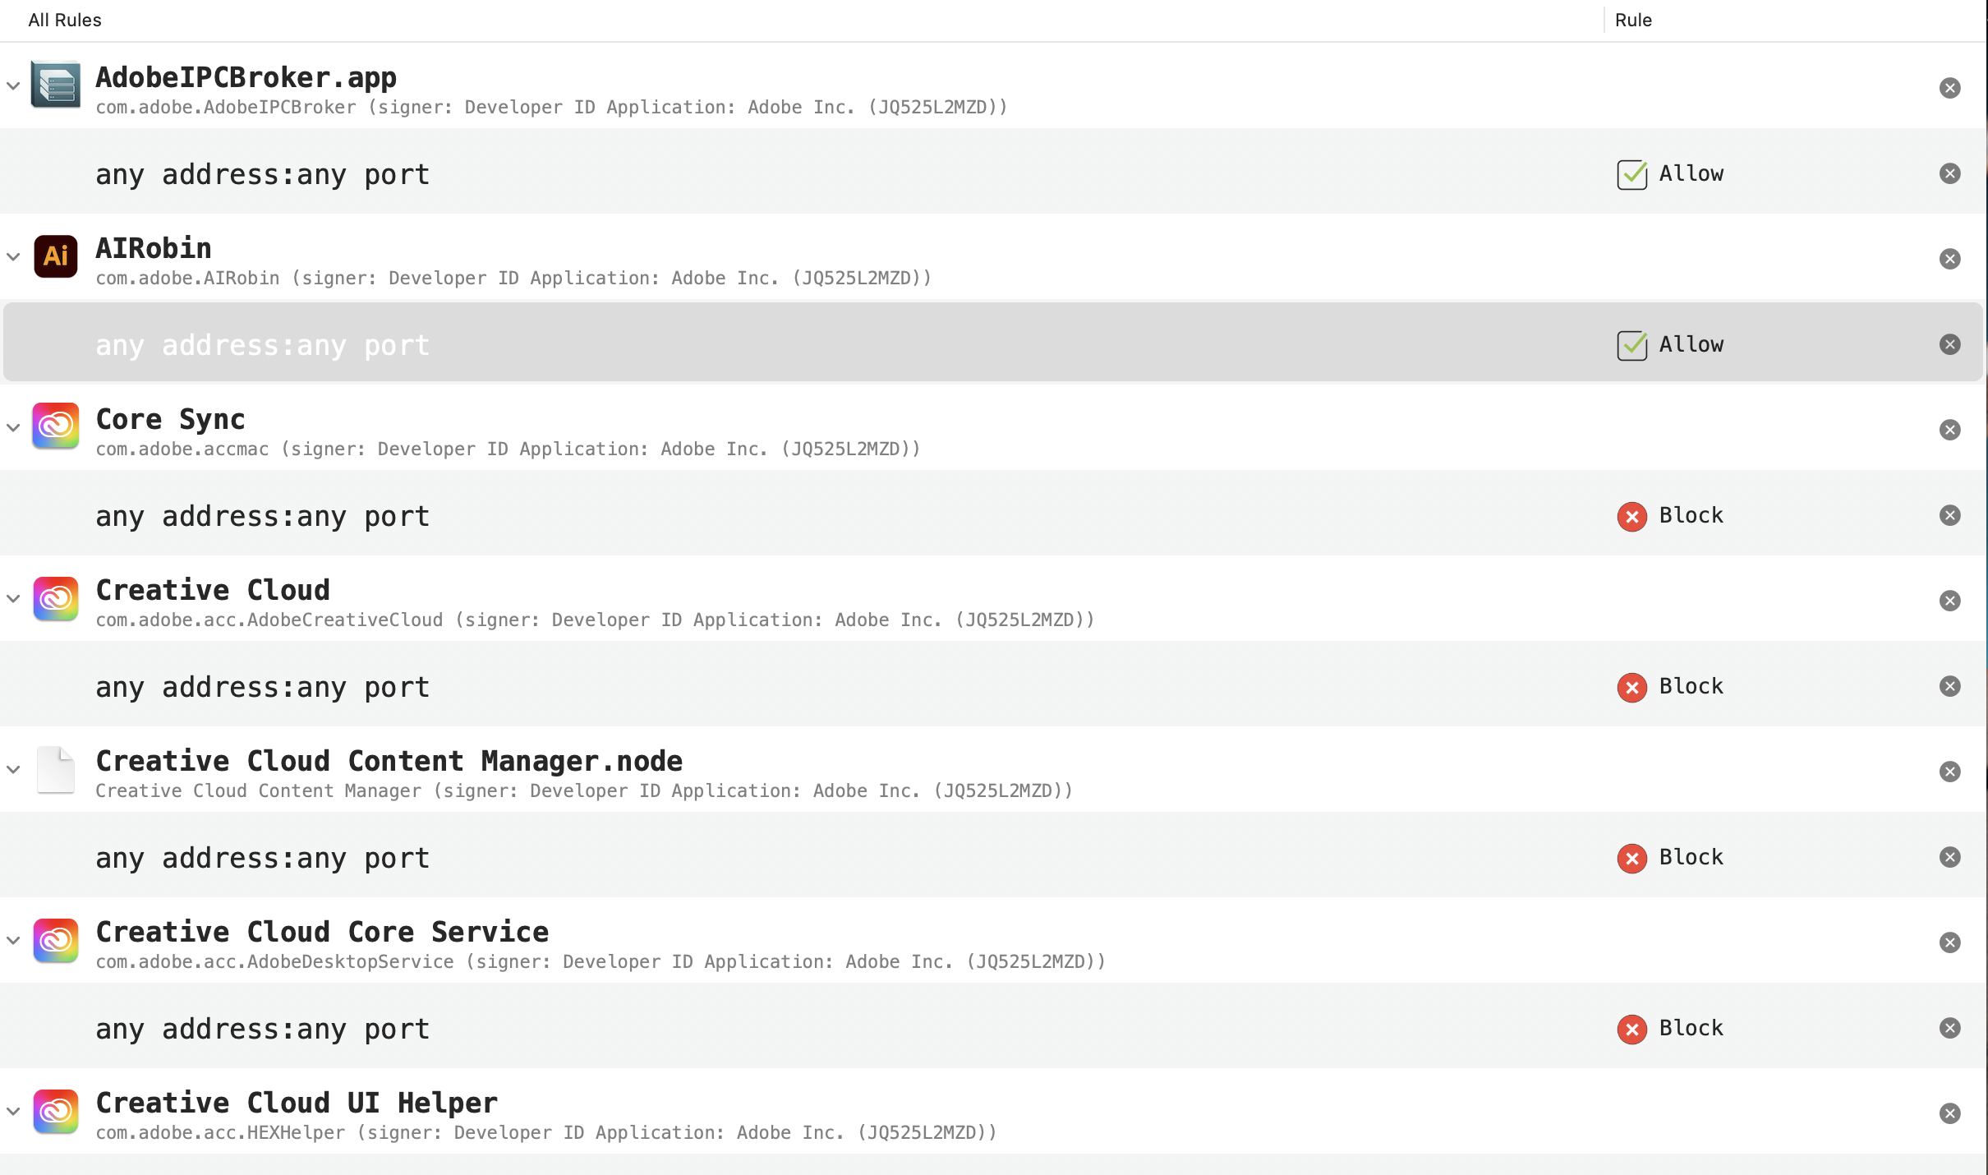Viewport: 1988px width, 1175px height.
Task: Toggle the Allow checkmark for AdobeIPCBroker rule
Action: [1631, 174]
